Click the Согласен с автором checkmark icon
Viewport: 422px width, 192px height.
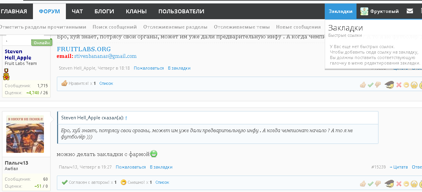point(64,182)
